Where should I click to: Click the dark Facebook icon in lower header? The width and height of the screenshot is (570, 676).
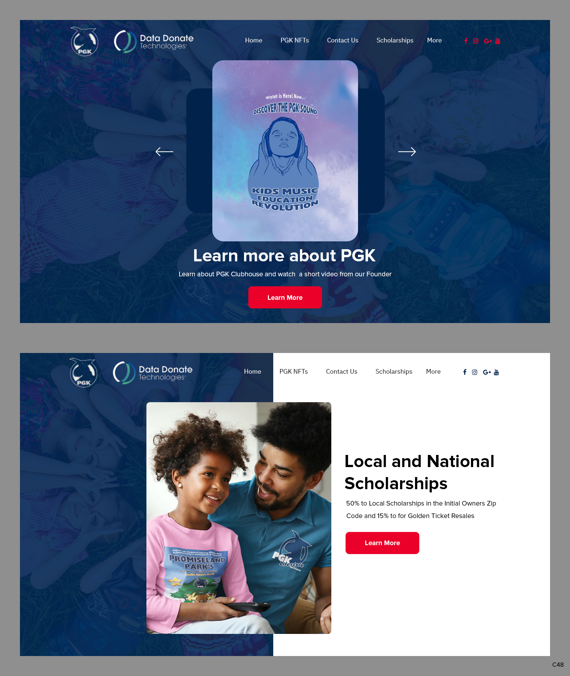click(x=465, y=372)
